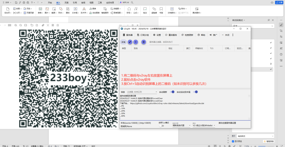Click the plus add-server button in v2rayN

(x=136, y=42)
